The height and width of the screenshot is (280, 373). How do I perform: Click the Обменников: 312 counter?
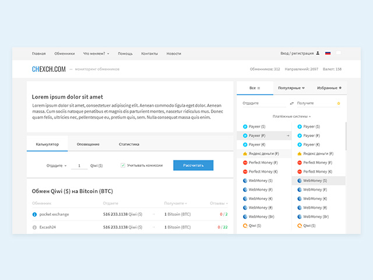(265, 69)
